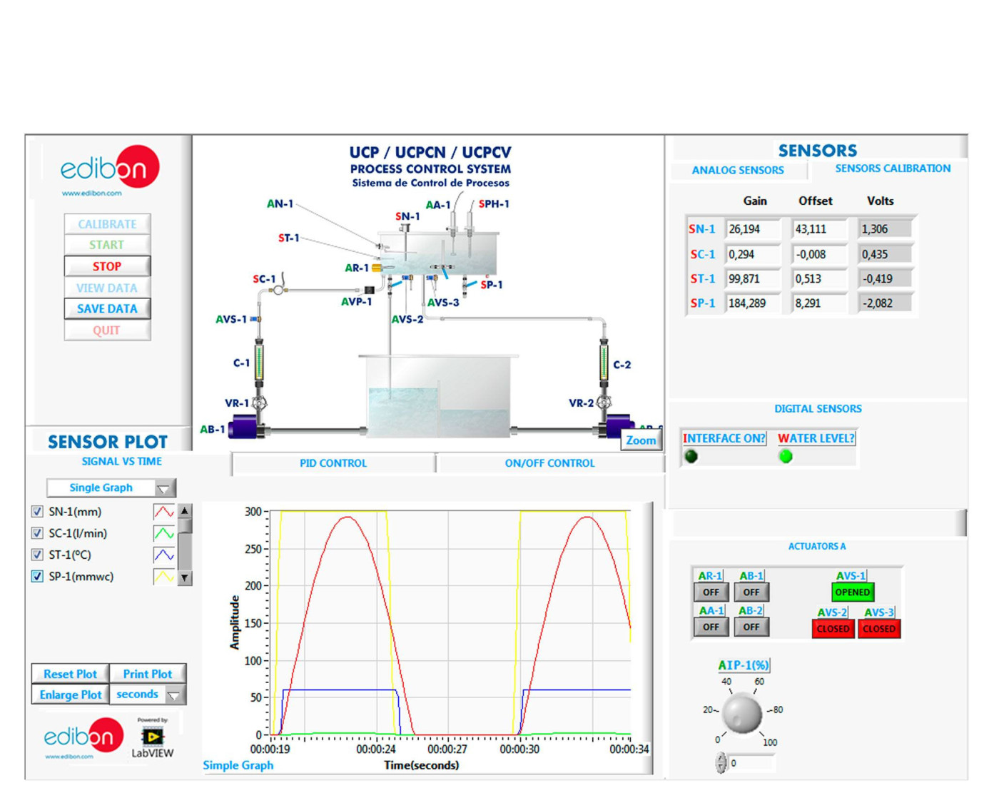Viewport: 994px width, 803px height.
Task: Click the SN-1 Gain input field
Action: click(x=752, y=229)
